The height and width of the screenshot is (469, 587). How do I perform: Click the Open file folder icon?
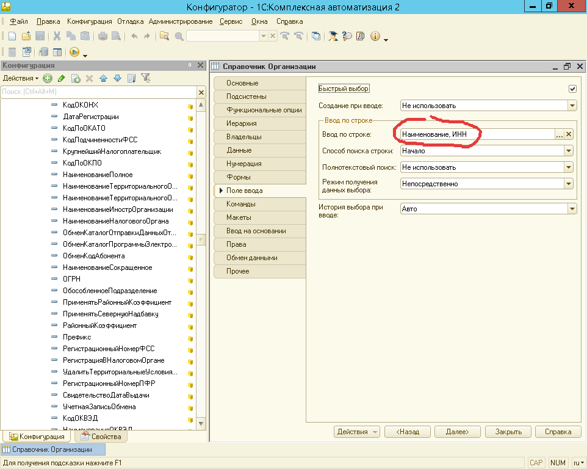point(26,37)
